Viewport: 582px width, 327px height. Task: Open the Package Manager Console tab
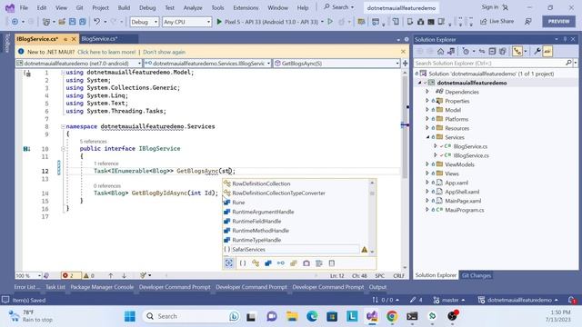click(x=102, y=287)
